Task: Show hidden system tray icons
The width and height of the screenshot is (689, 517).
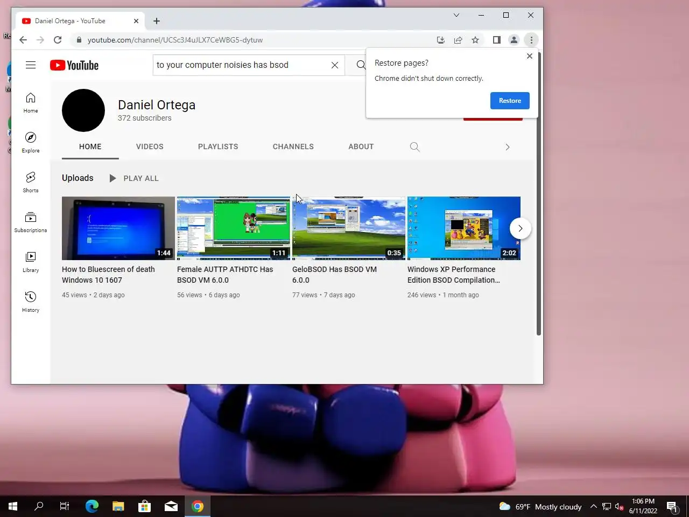Action: [x=593, y=506]
